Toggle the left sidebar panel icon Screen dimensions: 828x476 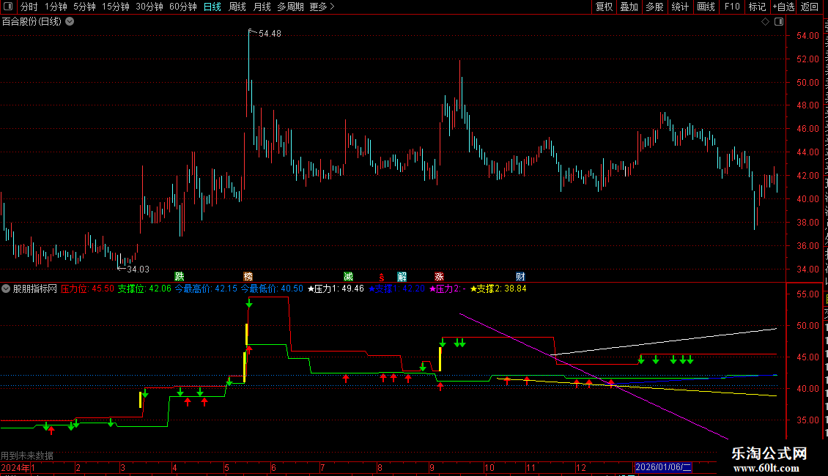(x=8, y=7)
